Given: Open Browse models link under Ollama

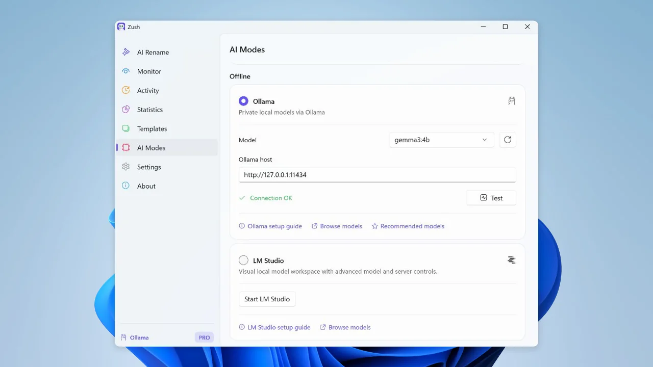Looking at the screenshot, I should tap(337, 226).
